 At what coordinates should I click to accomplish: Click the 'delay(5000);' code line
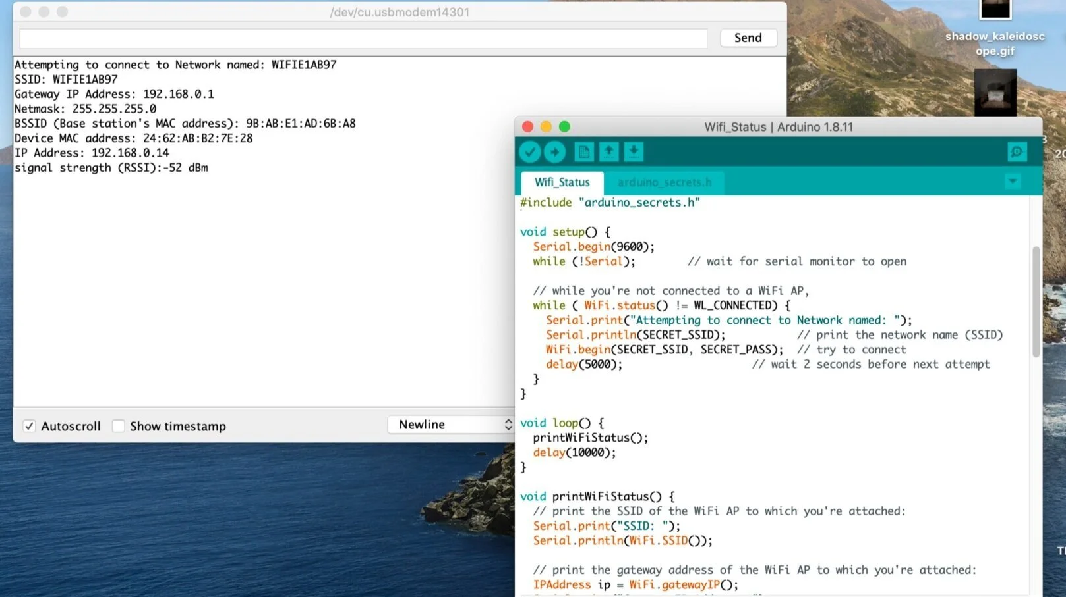584,364
